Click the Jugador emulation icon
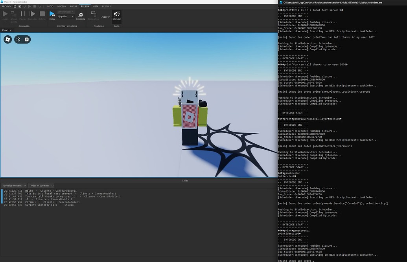The image size is (407, 262). point(106,16)
